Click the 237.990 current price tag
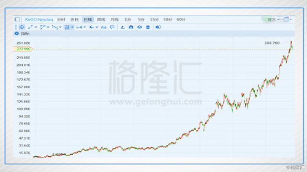Screen dimensions: 307x172 [23, 49]
